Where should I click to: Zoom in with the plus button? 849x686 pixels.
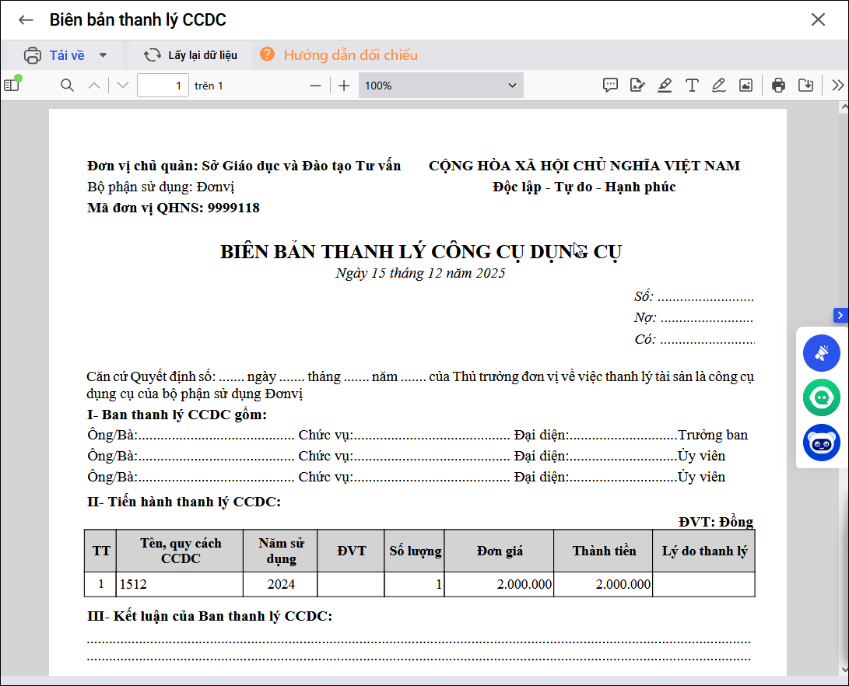point(344,86)
